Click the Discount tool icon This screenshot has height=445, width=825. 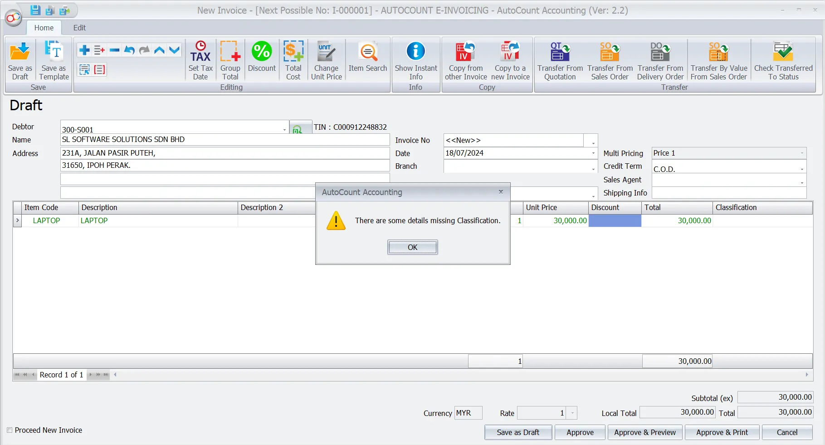[x=262, y=52]
